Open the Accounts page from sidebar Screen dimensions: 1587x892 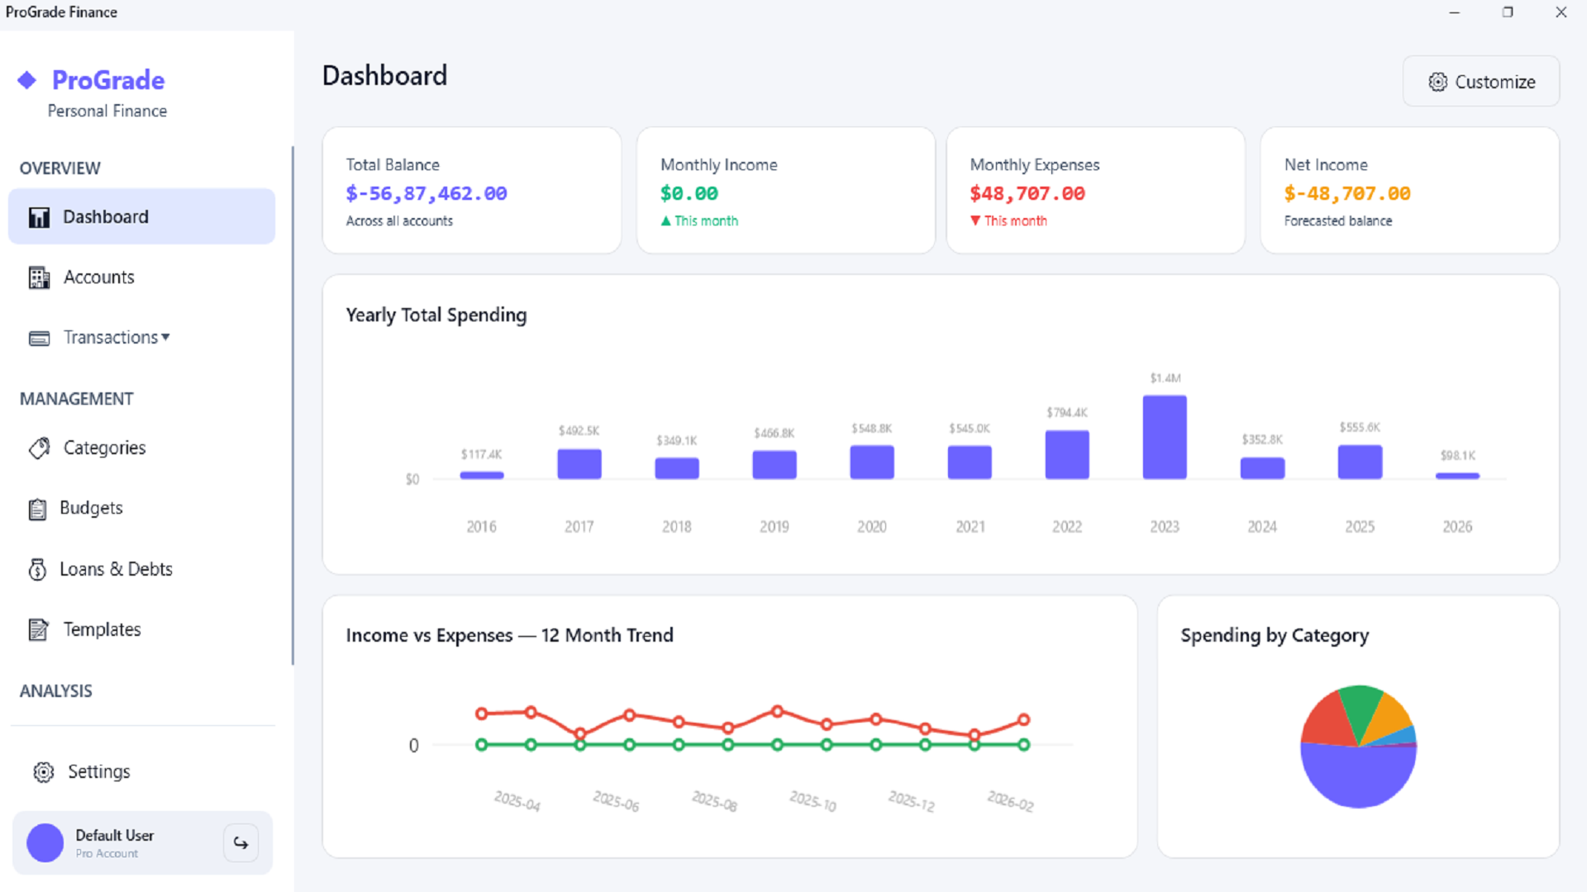pyautogui.click(x=98, y=278)
